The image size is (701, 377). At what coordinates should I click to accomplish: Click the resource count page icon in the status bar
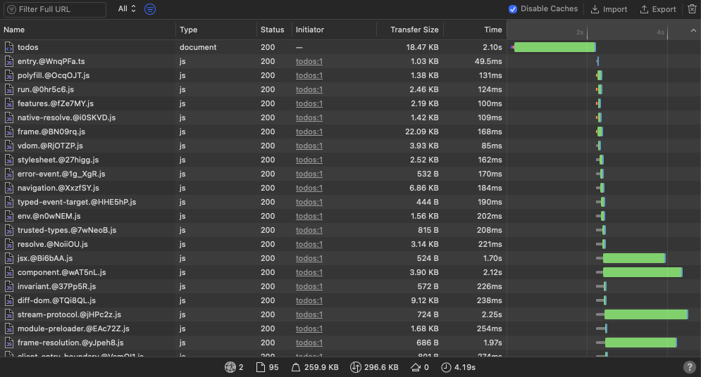(x=260, y=367)
